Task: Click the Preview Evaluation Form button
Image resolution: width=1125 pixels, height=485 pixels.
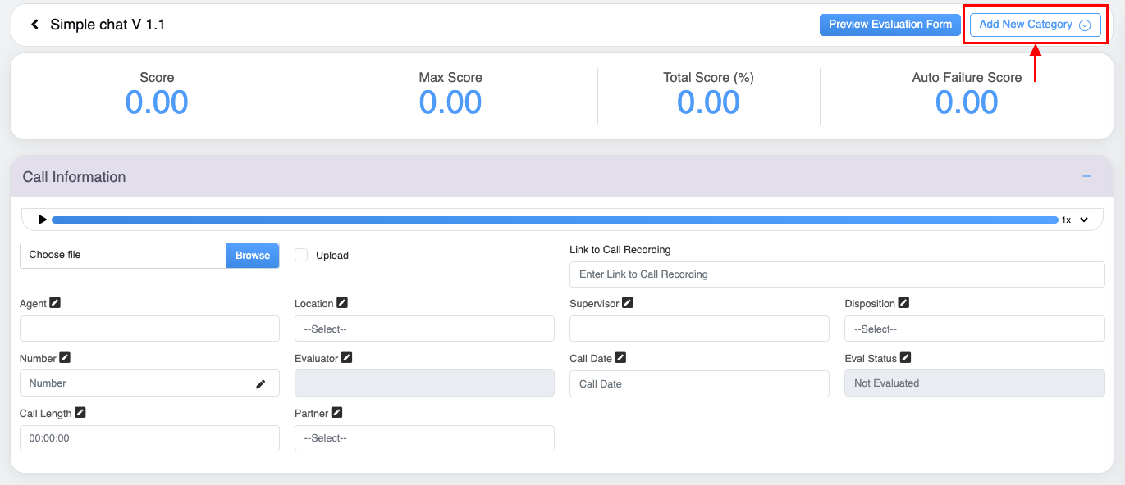Action: 889,25
